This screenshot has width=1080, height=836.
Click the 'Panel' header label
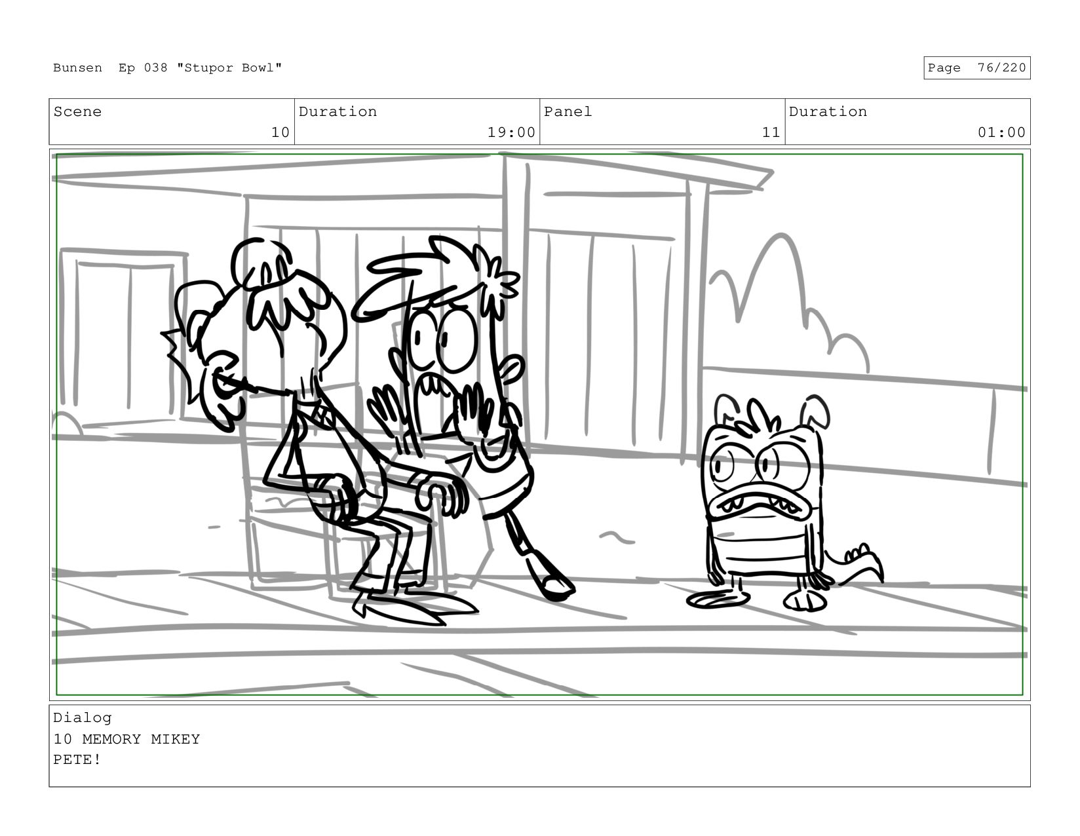point(568,112)
